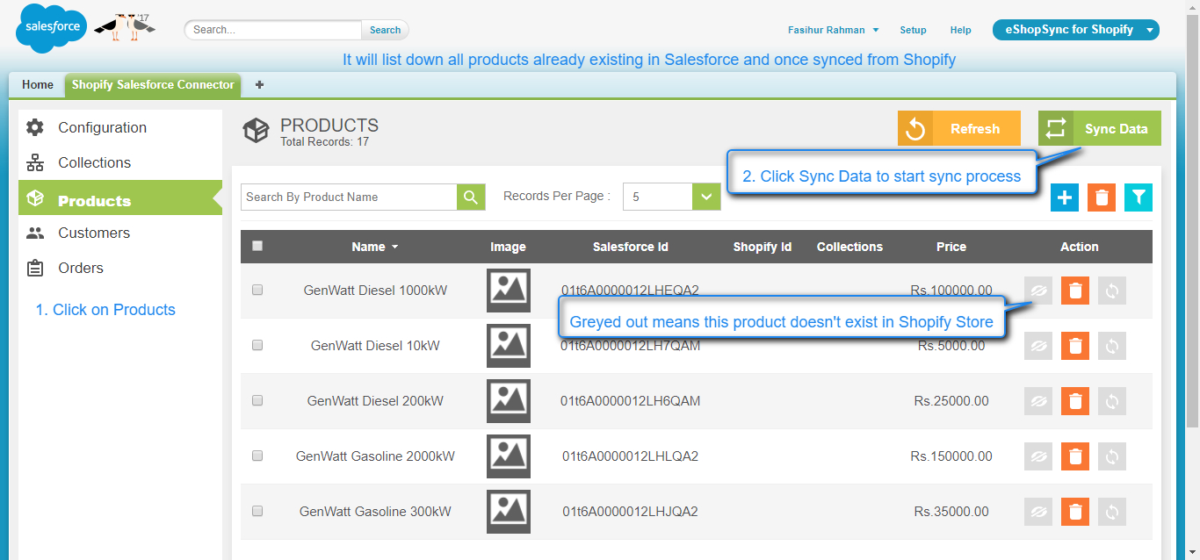Delete GenWatt Gasoline 300kW with trash icon
Viewport: 1200px width, 560px height.
click(x=1075, y=512)
